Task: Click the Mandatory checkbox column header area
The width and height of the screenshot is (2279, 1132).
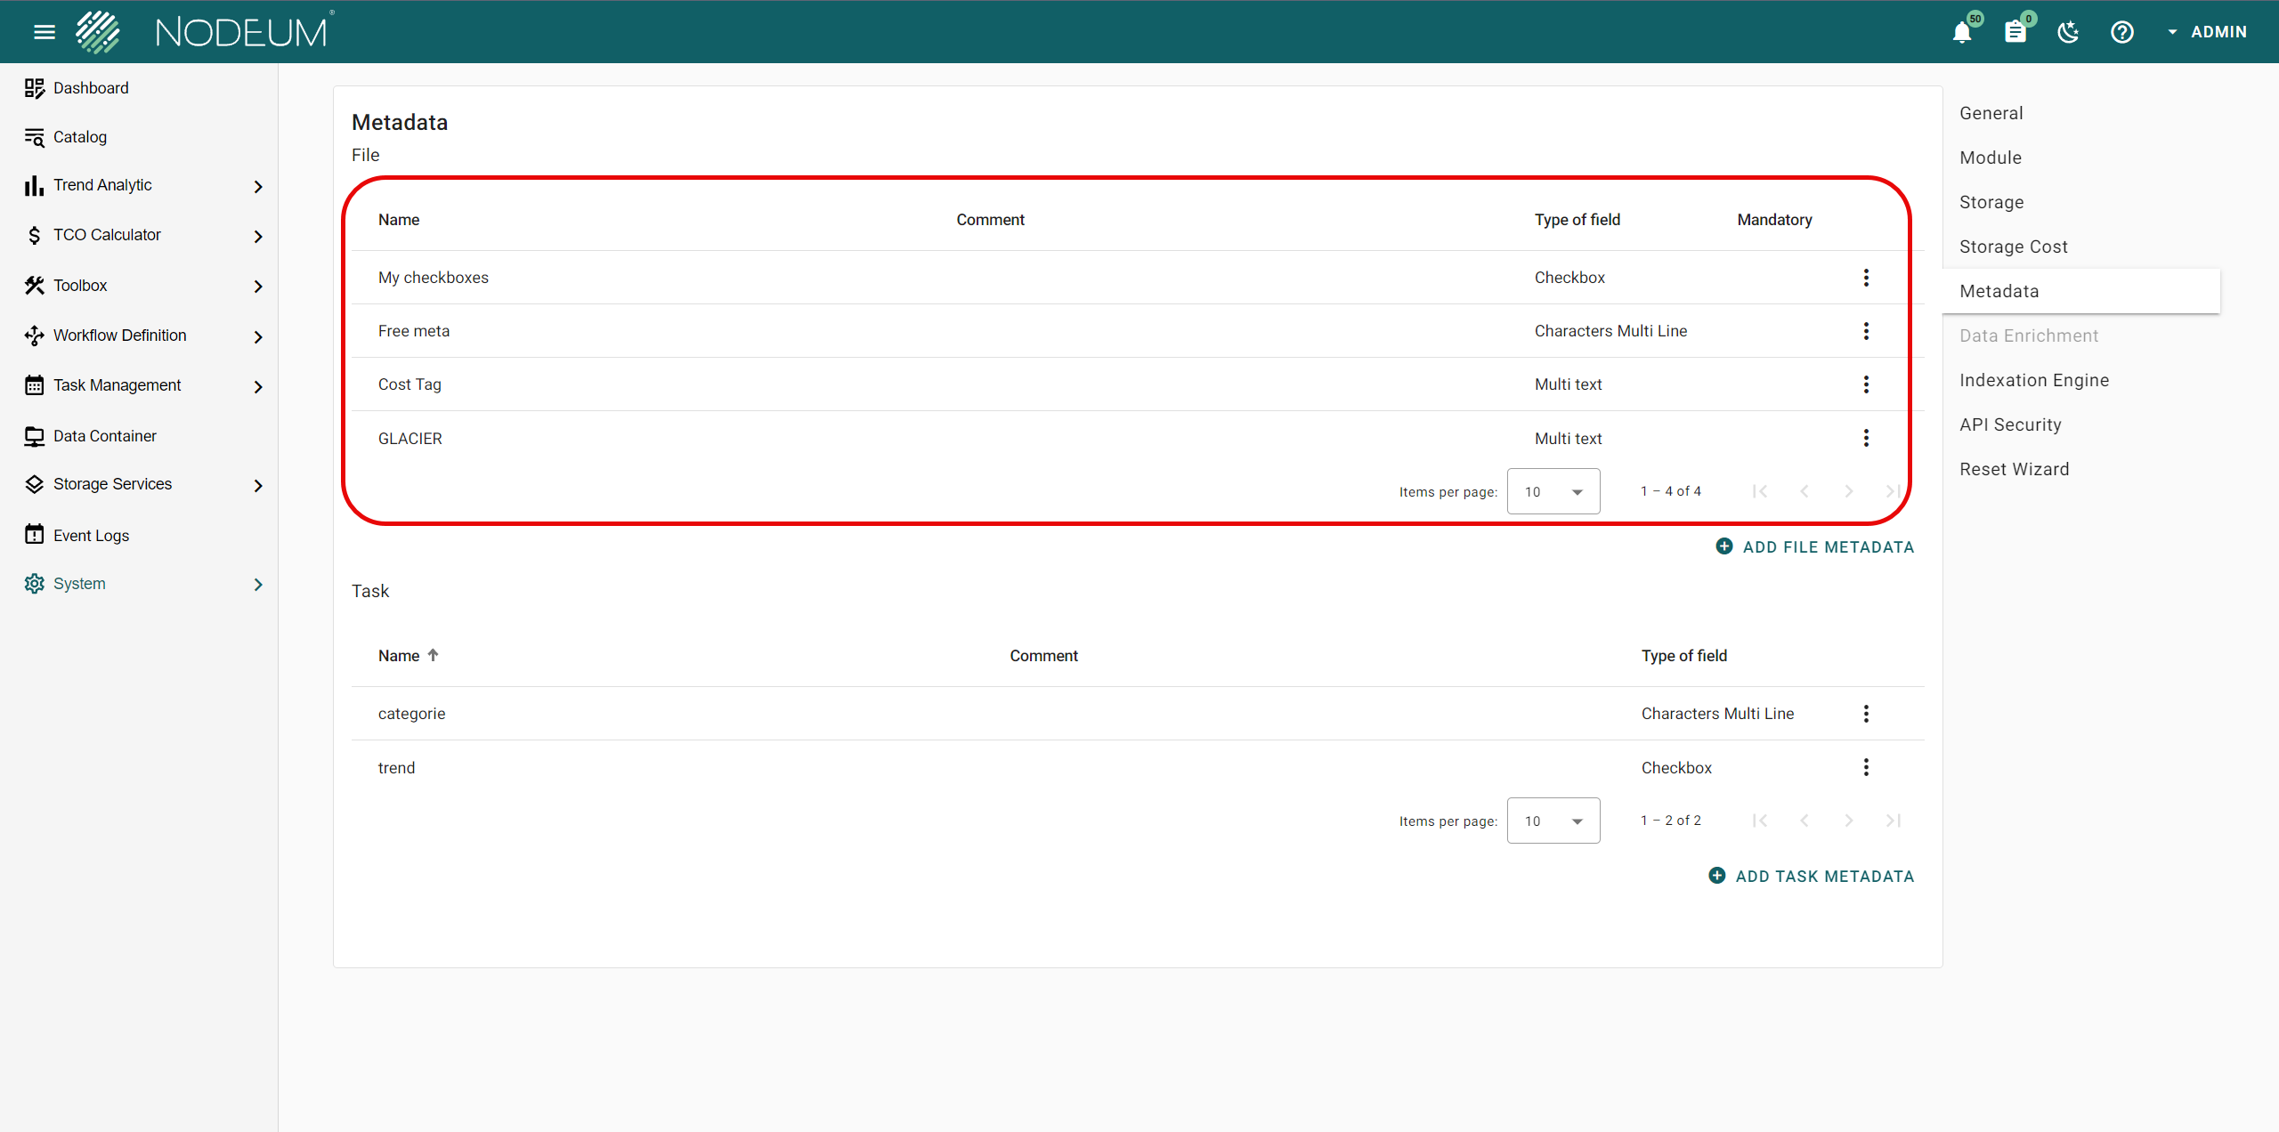Action: point(1774,221)
